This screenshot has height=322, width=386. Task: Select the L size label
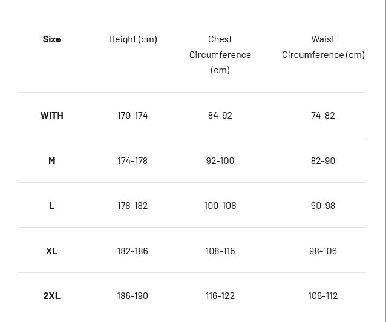pyautogui.click(x=51, y=205)
